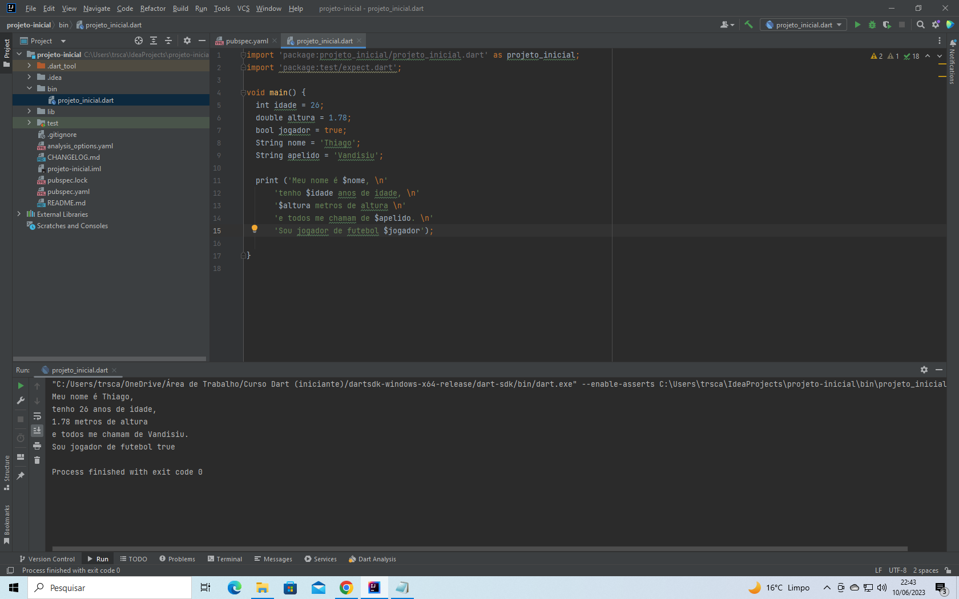Open editor tabs more options menu
The image size is (959, 599).
(x=940, y=41)
